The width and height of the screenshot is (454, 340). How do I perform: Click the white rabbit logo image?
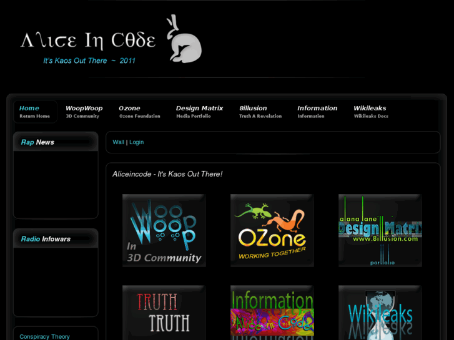184,39
